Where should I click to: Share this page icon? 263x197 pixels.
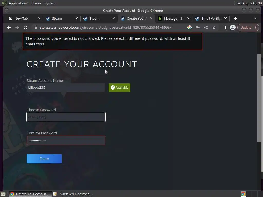(x=206, y=27)
